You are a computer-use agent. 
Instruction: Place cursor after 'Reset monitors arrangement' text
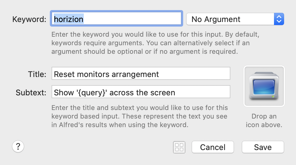click(159, 74)
